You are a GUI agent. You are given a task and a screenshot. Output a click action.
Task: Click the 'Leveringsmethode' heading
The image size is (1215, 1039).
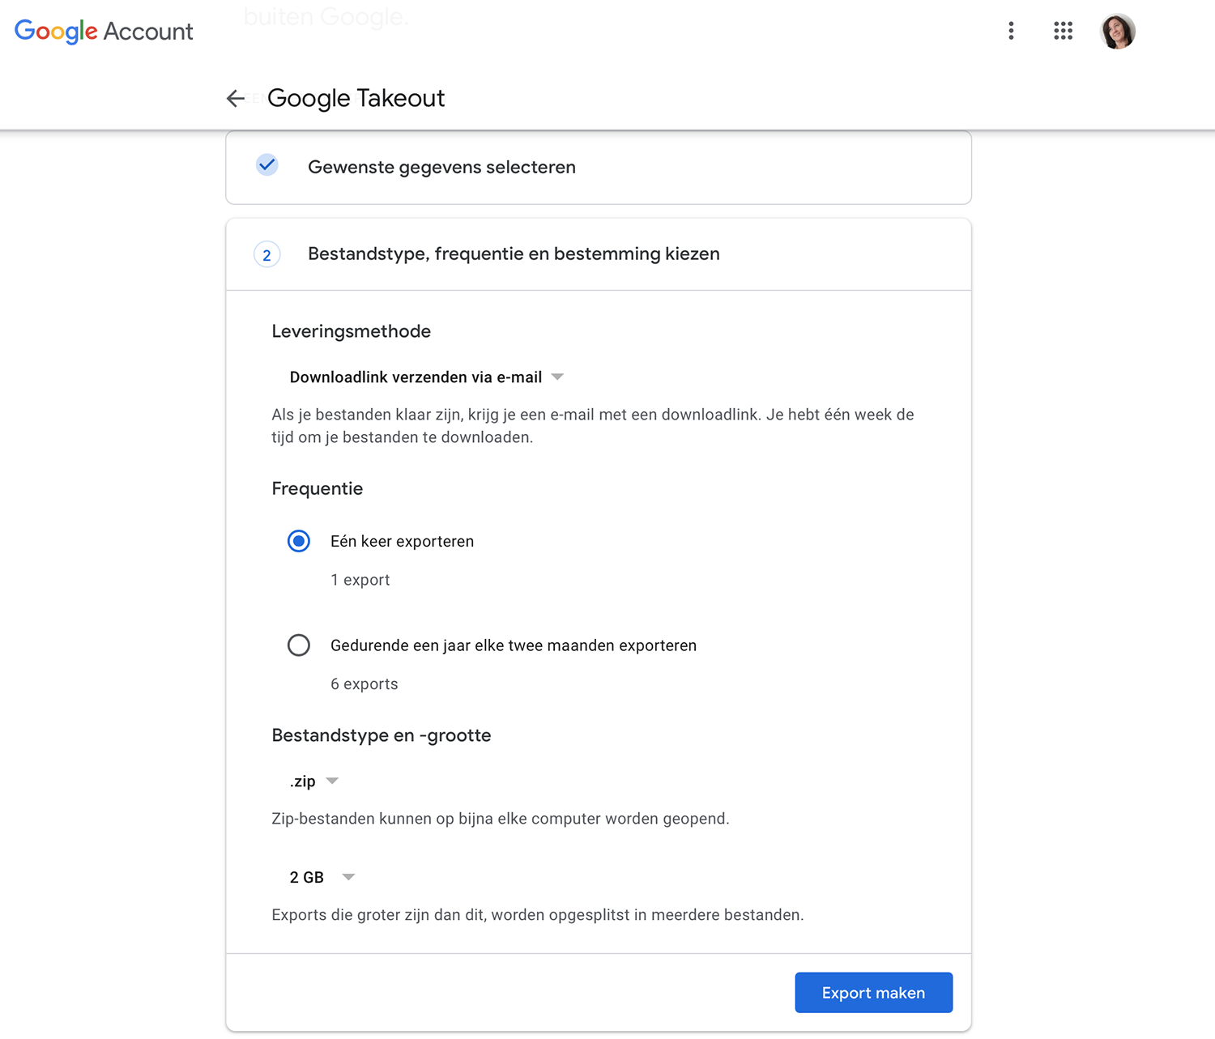351,331
